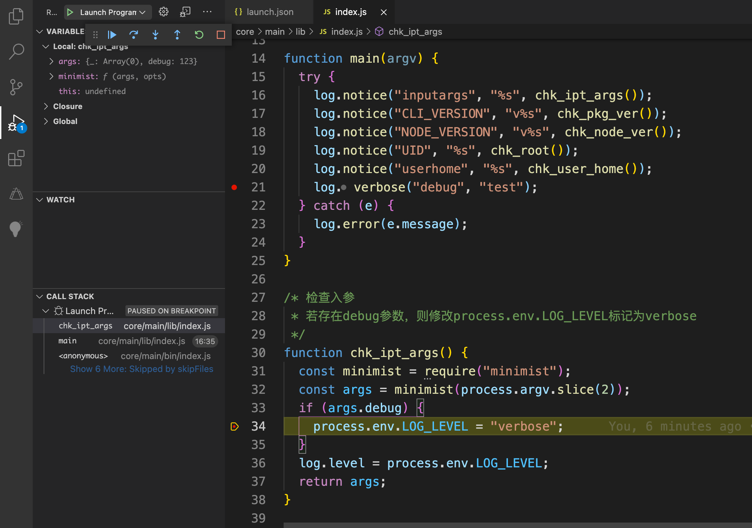Close the index.js tab
The height and width of the screenshot is (528, 752).
click(383, 12)
